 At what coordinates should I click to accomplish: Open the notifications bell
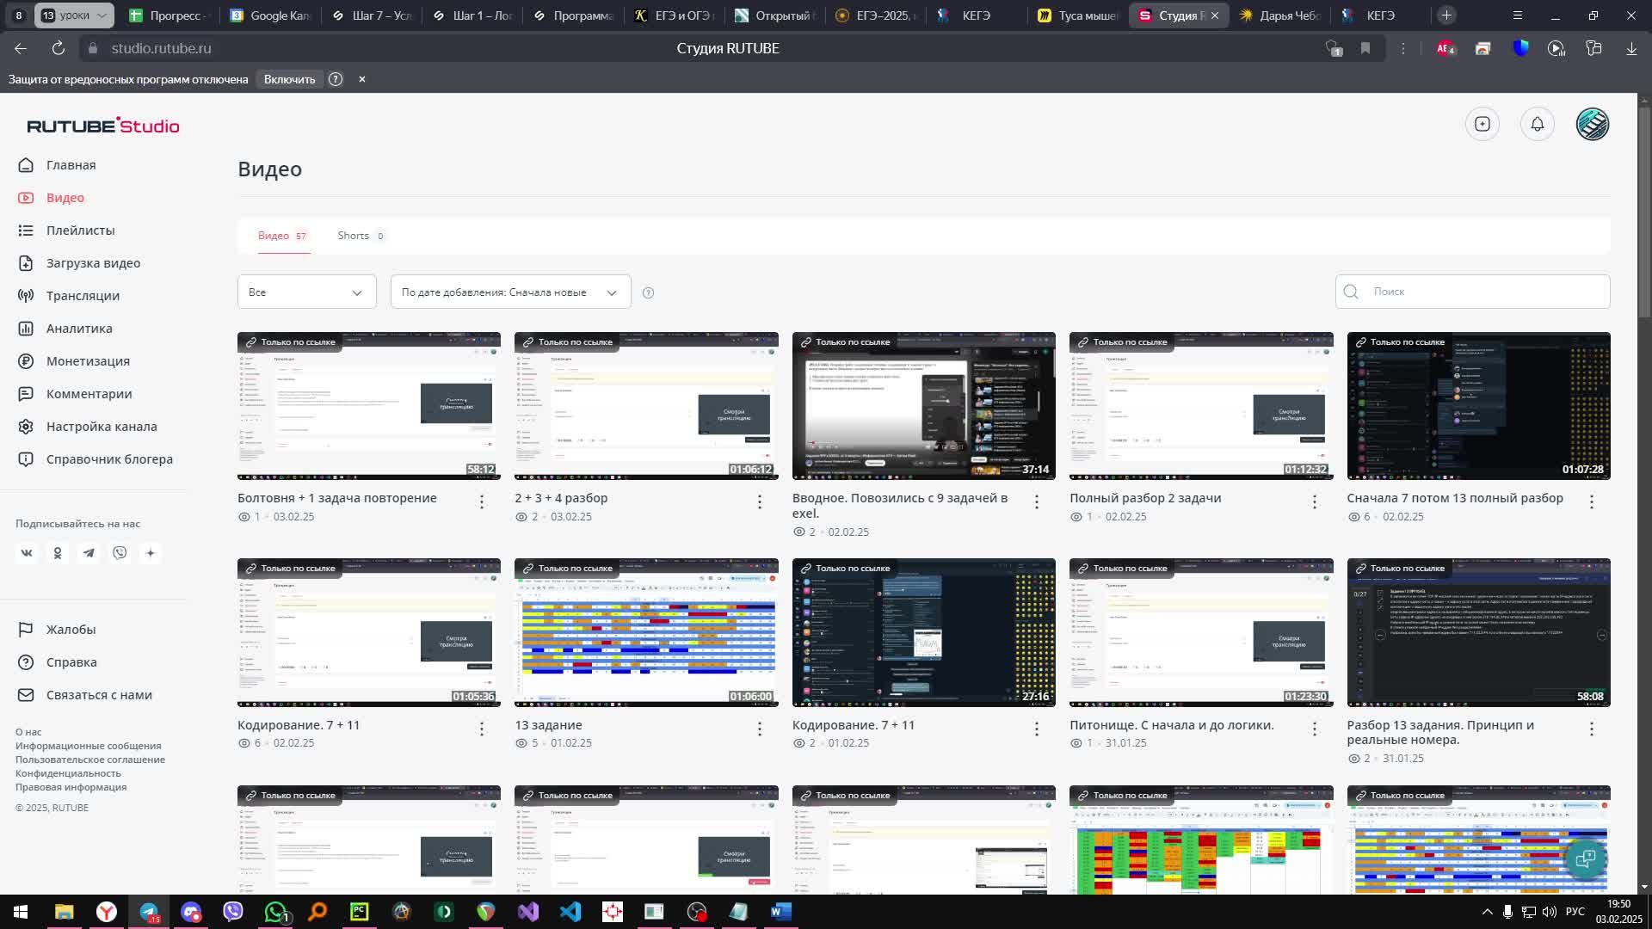point(1538,124)
